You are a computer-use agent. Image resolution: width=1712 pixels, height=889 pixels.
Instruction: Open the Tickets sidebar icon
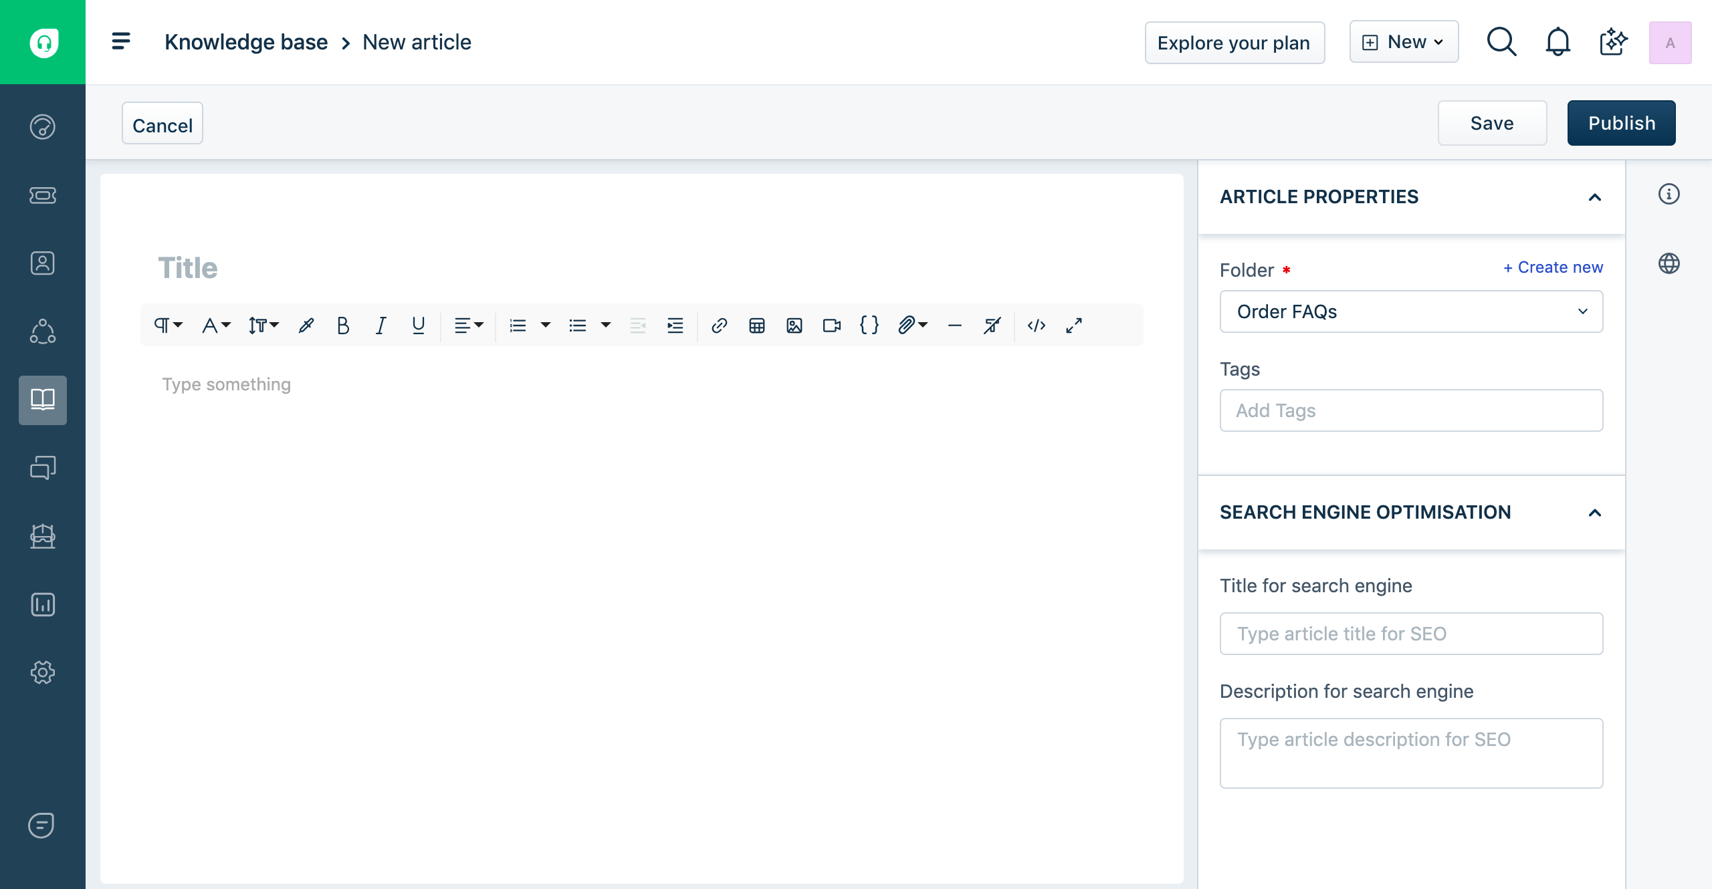coord(43,195)
